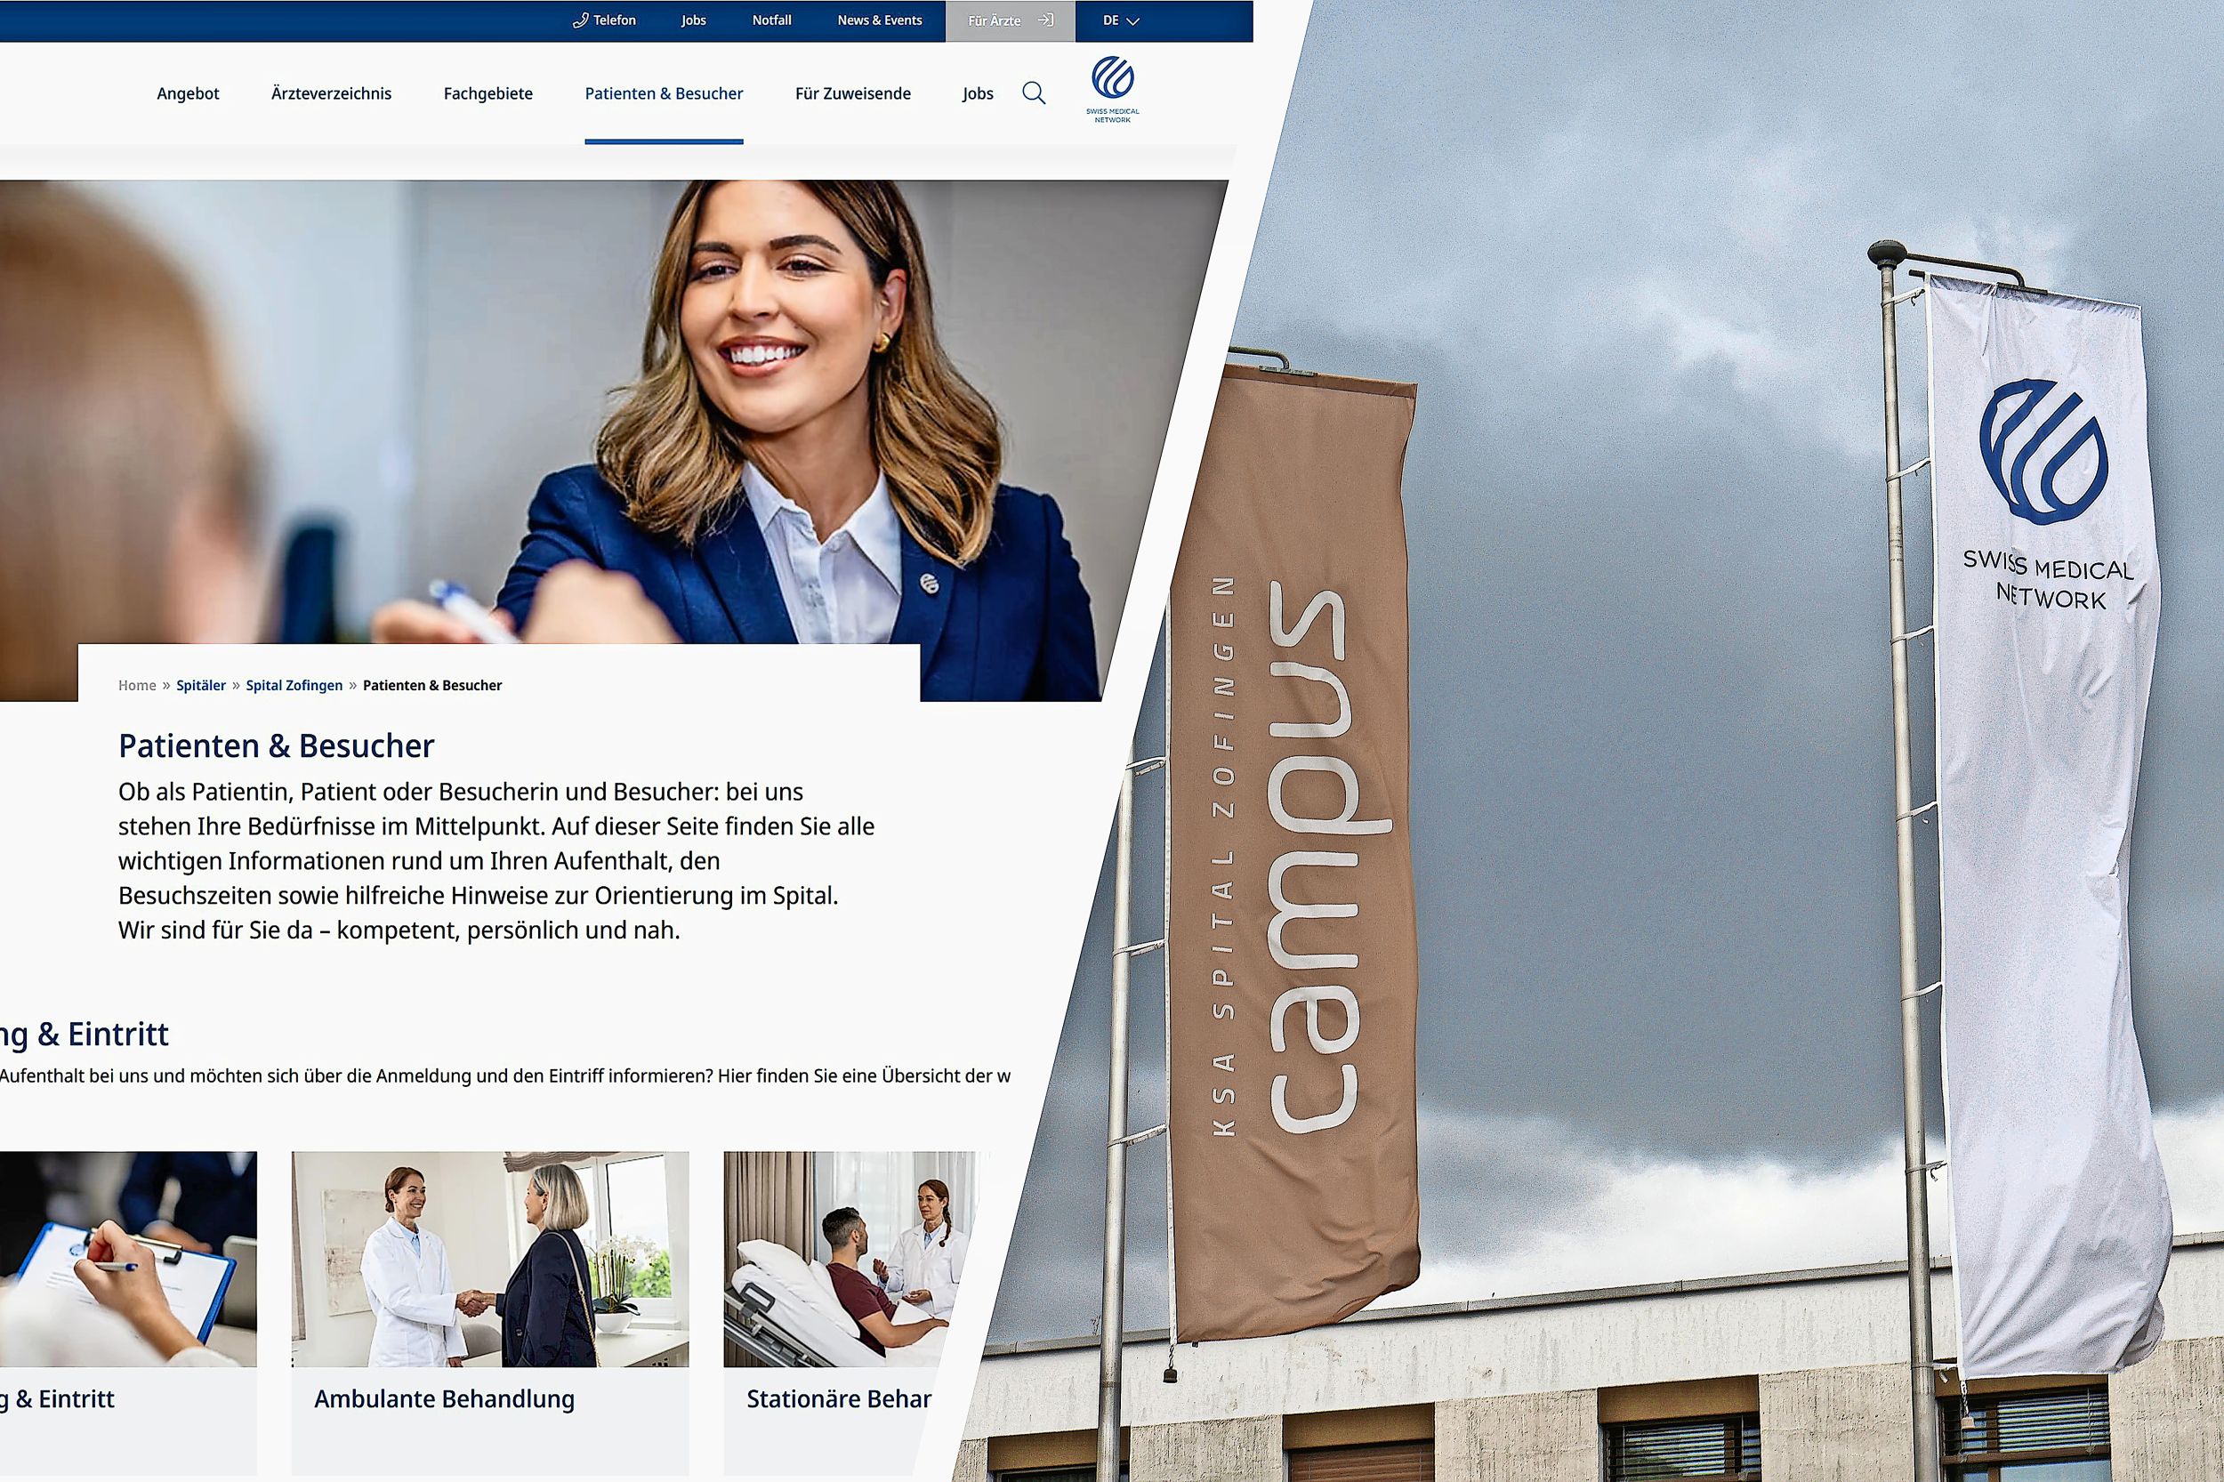Screen dimensions: 2224x1482
Task: Open the Für Zuweisende menu item
Action: (852, 93)
